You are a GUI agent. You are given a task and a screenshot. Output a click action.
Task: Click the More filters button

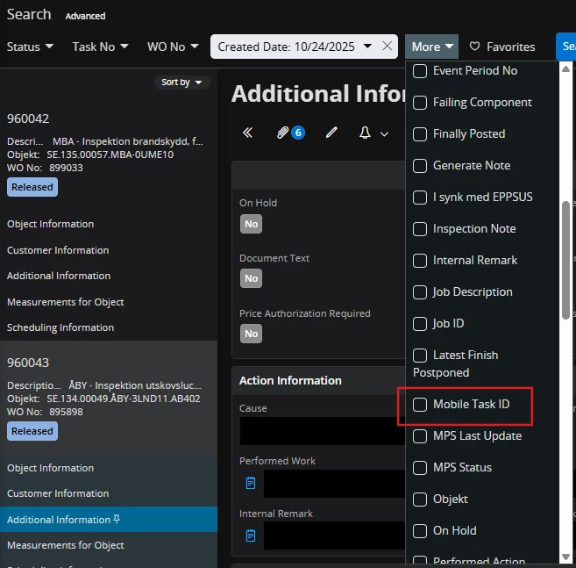click(x=431, y=47)
